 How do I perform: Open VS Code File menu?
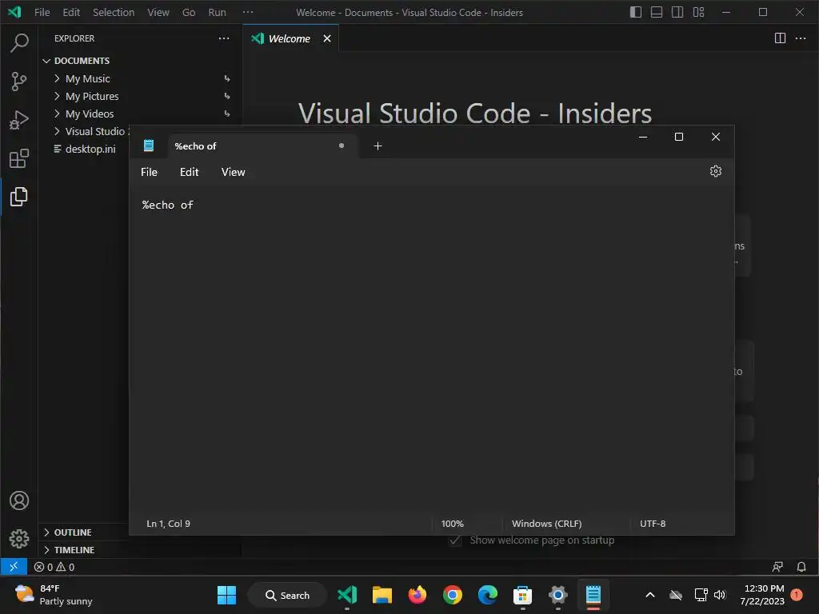click(x=42, y=12)
